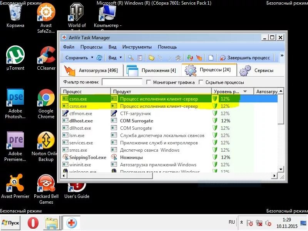Click Opera browser icon in taskbar
308x231 pixels.
click(33, 223)
